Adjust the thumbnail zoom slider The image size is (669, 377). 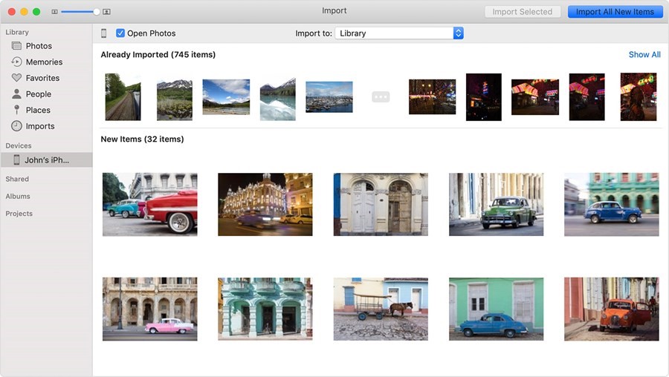pos(96,12)
